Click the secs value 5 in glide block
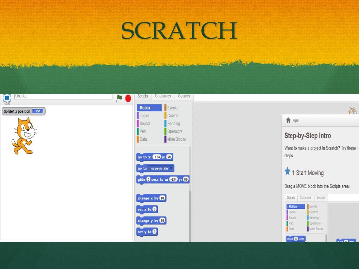 click(x=148, y=179)
